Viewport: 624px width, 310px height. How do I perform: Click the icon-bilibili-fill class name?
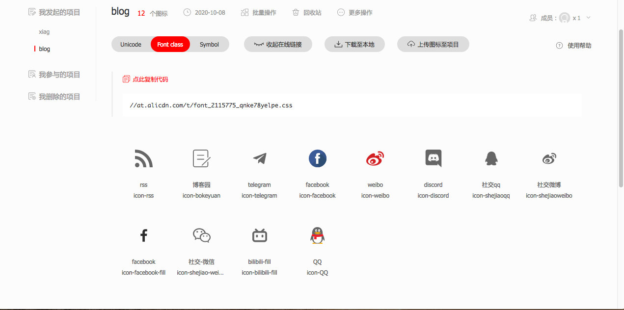259,273
